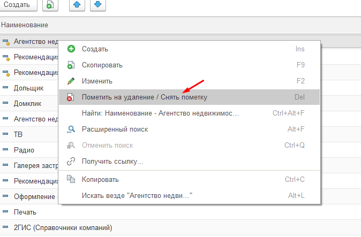The image size is (361, 237).
Task: Select the Радио row
Action: pyautogui.click(x=29, y=150)
